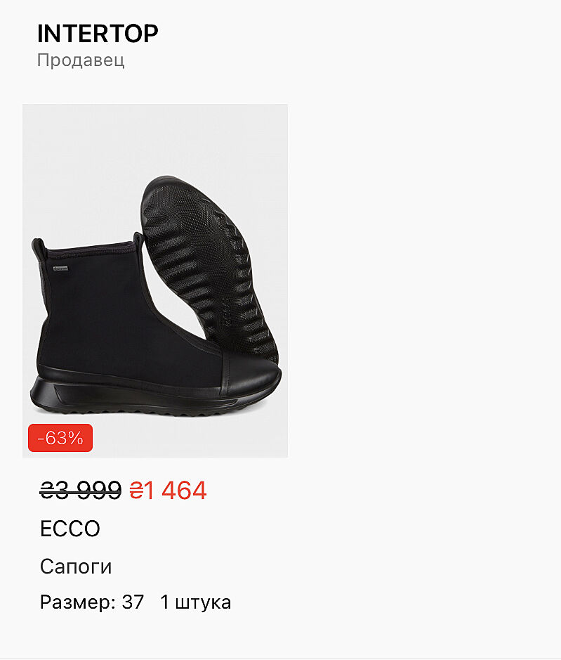This screenshot has width=561, height=660.
Task: Click the small GORE-TEX tag on boot shaft
Action: [60, 268]
